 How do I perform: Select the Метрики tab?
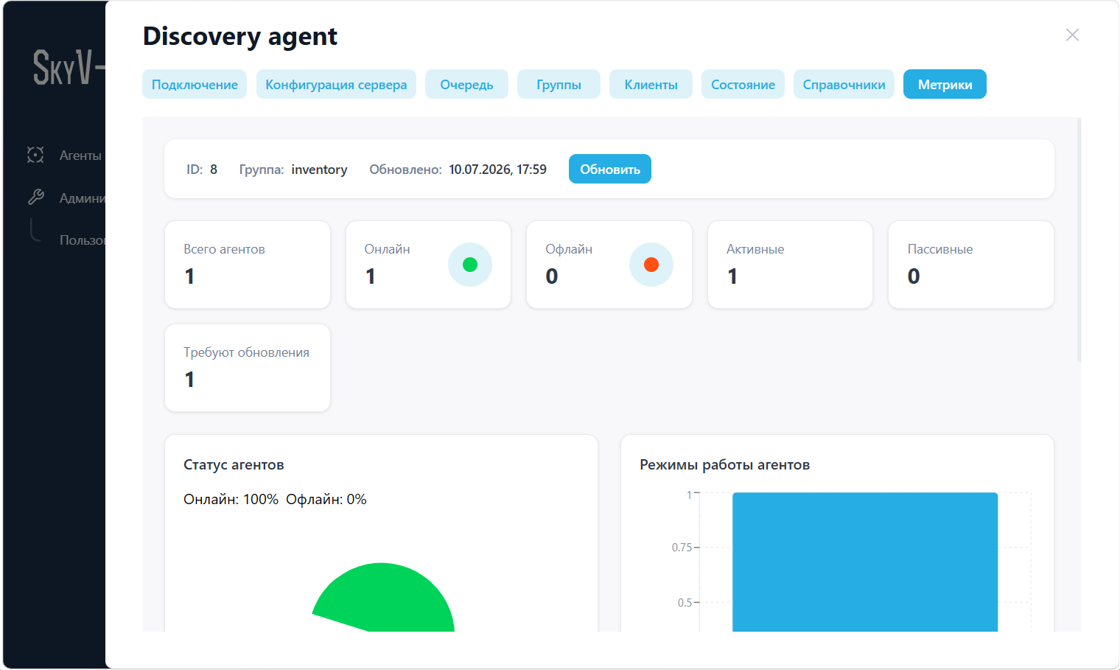(x=945, y=84)
